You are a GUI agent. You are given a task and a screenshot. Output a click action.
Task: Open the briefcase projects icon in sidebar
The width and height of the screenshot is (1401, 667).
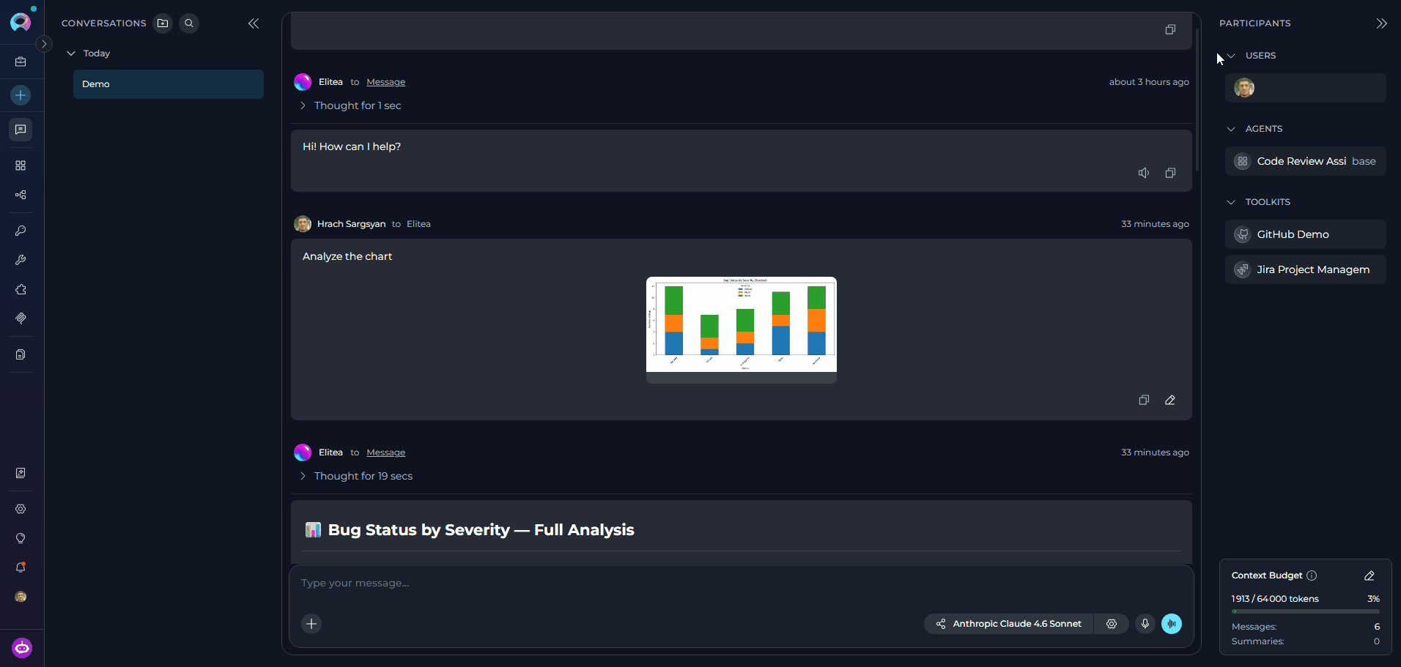(21, 62)
